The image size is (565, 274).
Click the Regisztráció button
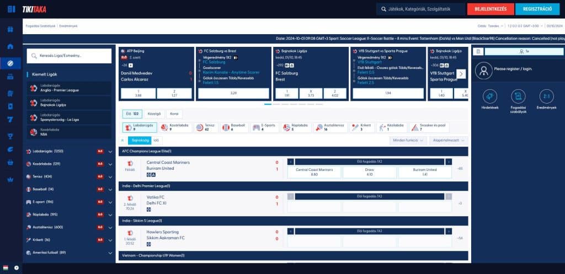[x=538, y=9]
